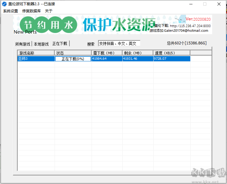Click the 需下载 (MB) column header

(x=107, y=53)
